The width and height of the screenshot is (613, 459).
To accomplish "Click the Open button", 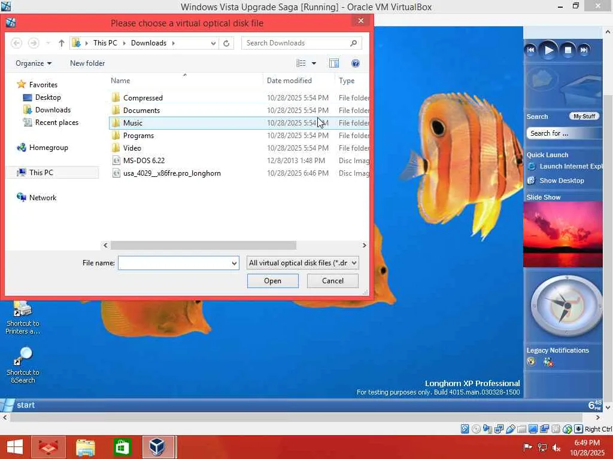I will click(272, 281).
